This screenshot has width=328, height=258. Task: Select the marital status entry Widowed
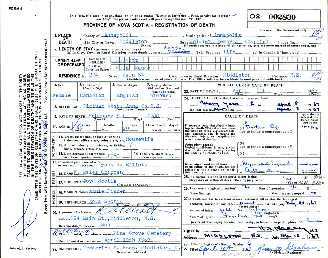point(161,95)
